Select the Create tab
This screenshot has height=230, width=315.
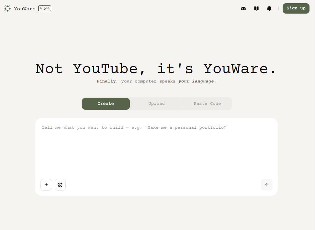(x=106, y=104)
